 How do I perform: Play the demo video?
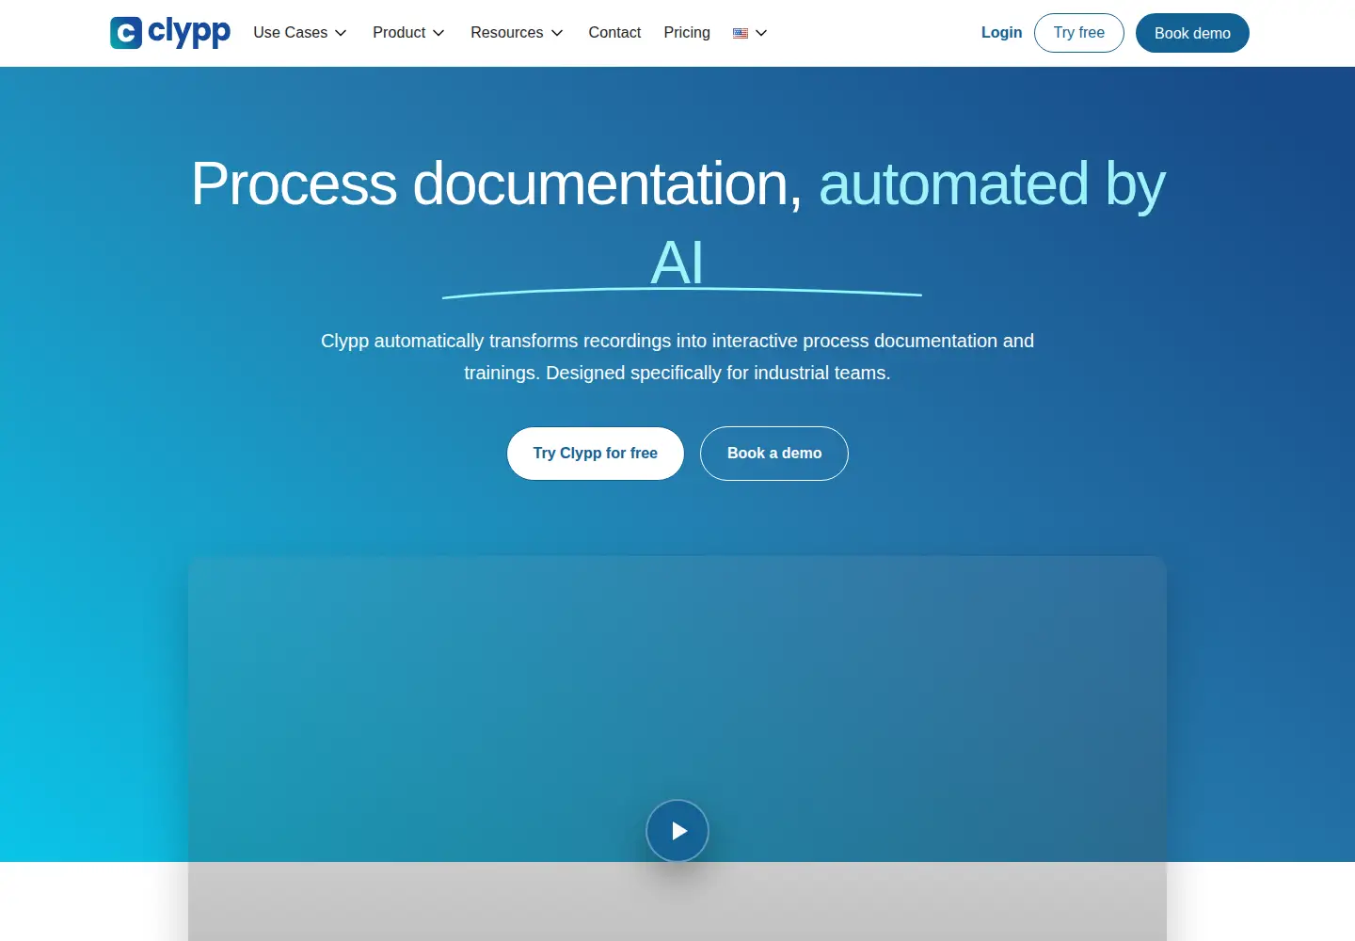point(677,831)
